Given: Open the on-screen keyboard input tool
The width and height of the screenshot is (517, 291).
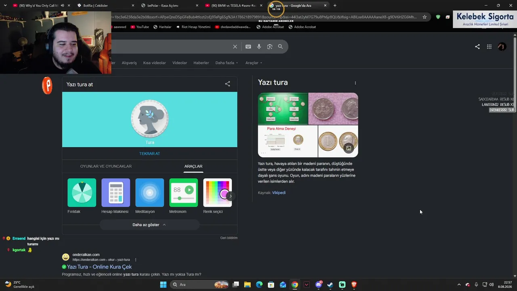Looking at the screenshot, I should pyautogui.click(x=248, y=46).
